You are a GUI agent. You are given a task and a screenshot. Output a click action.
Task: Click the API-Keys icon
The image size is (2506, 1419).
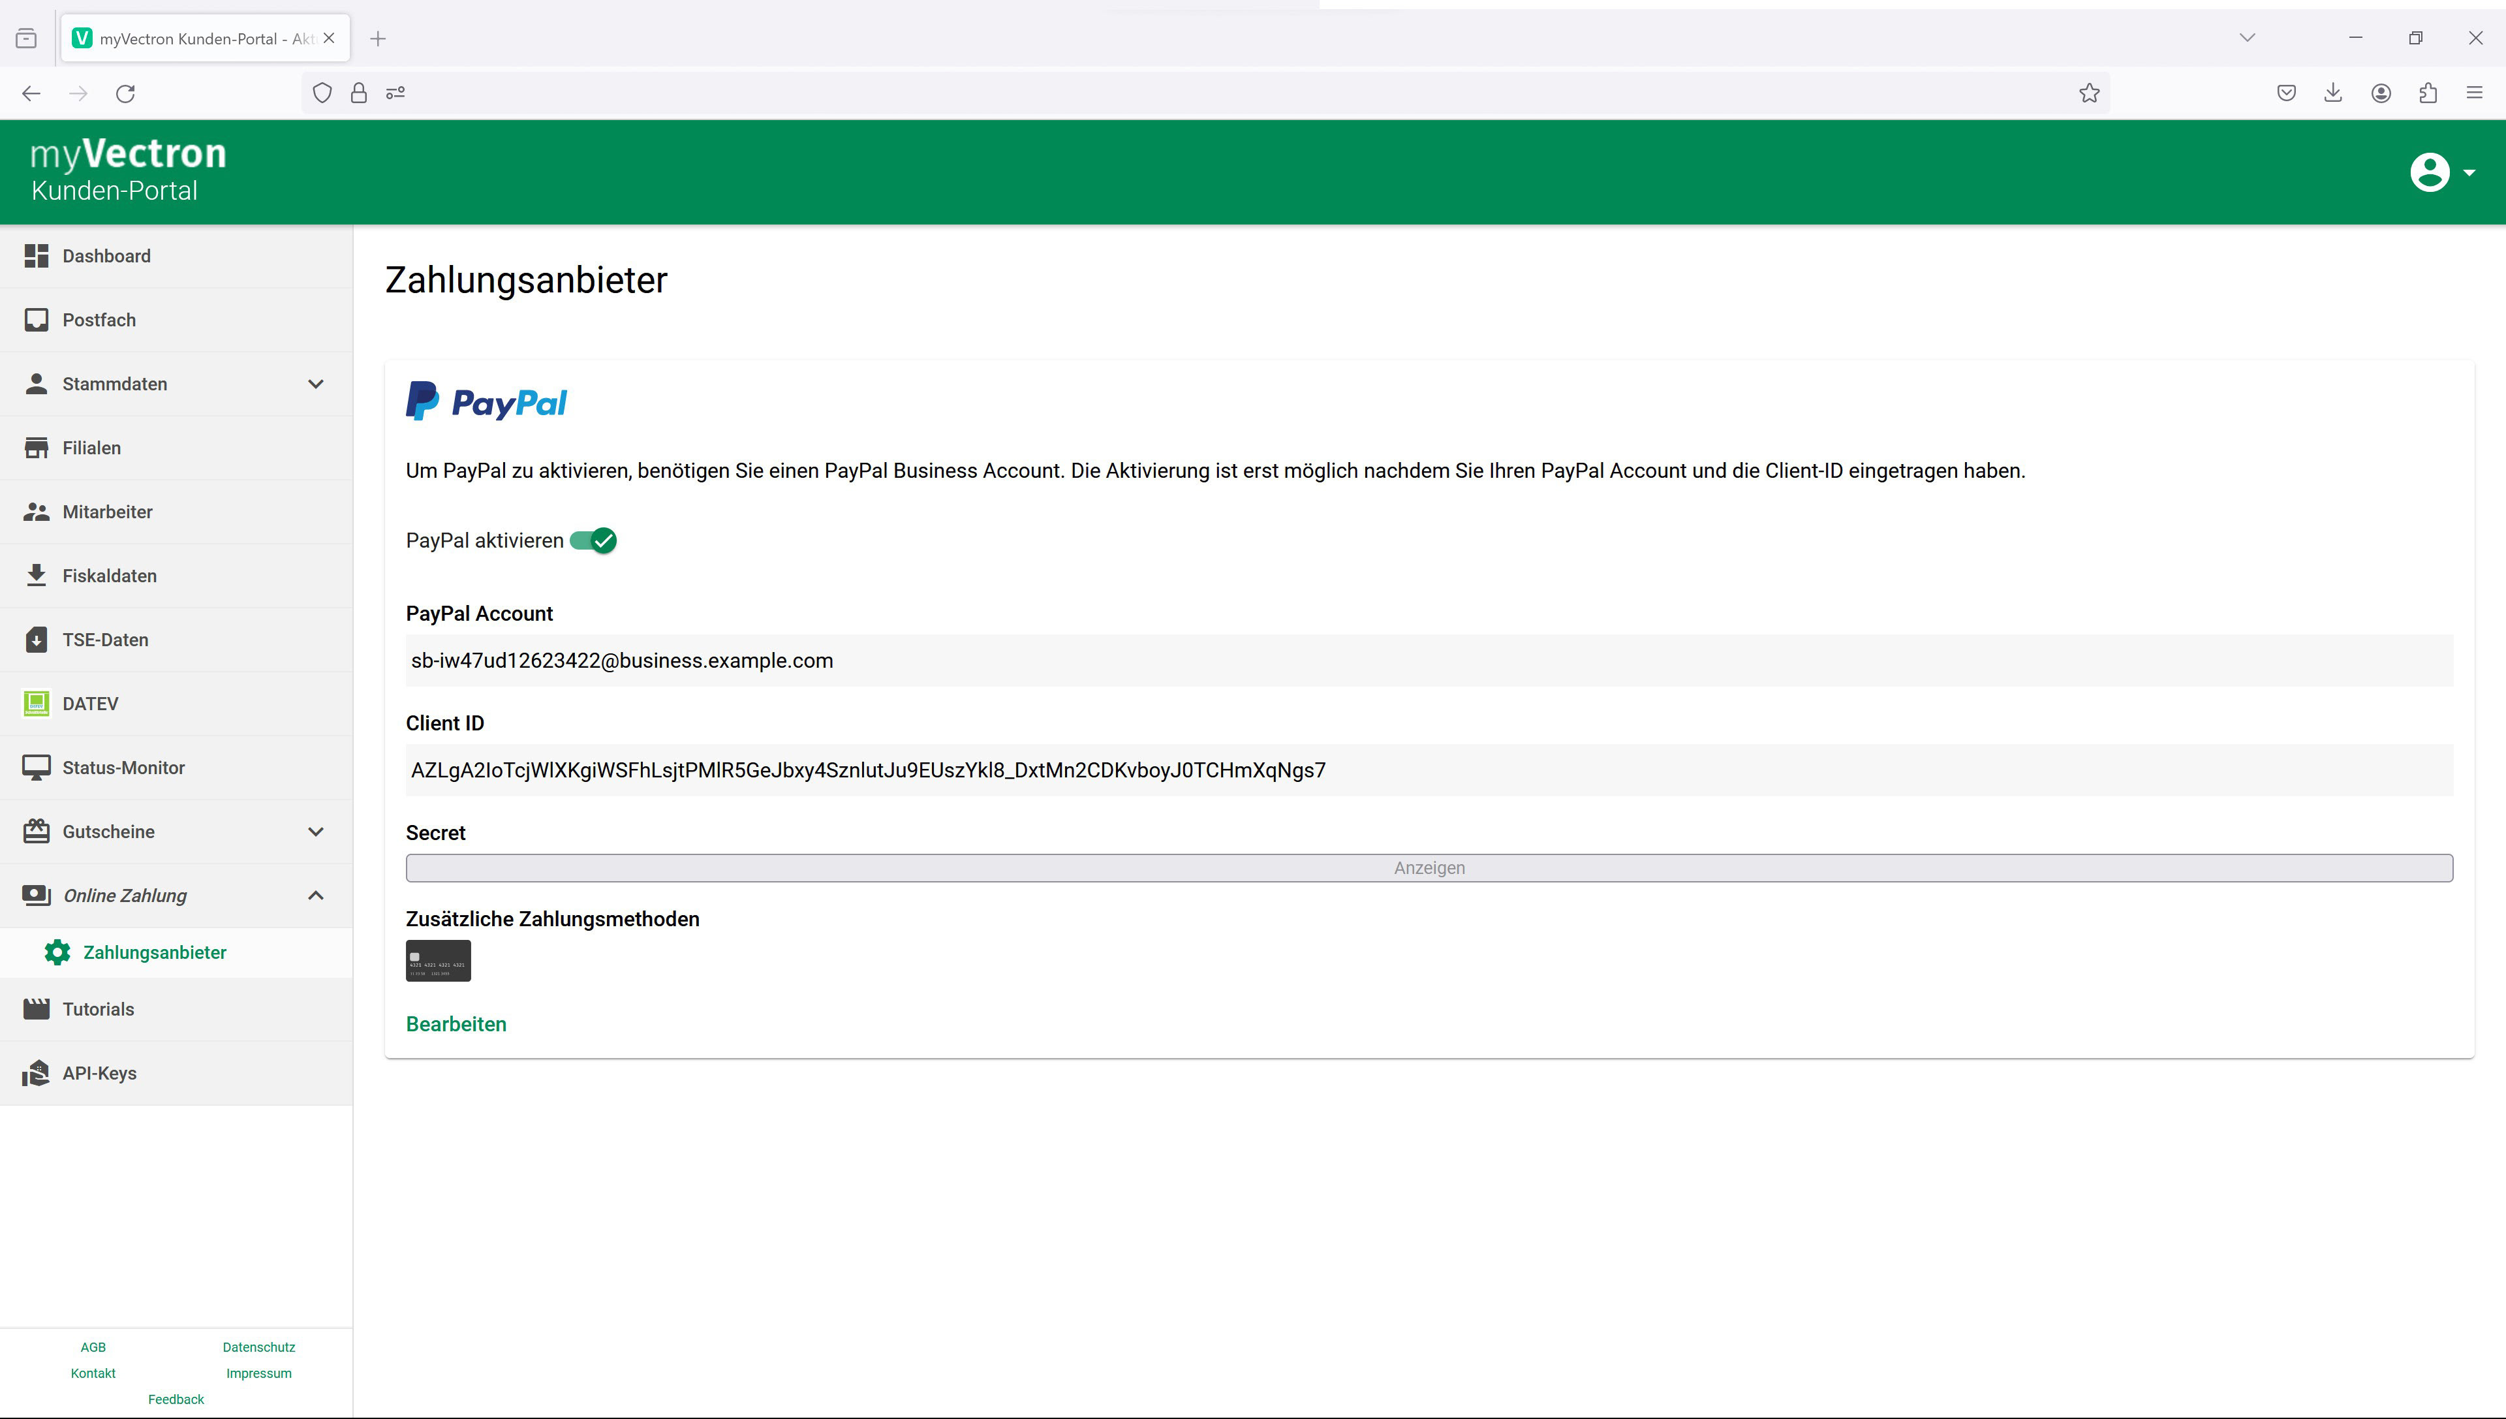click(36, 1073)
